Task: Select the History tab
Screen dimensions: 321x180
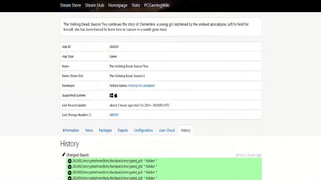Action: (186, 130)
